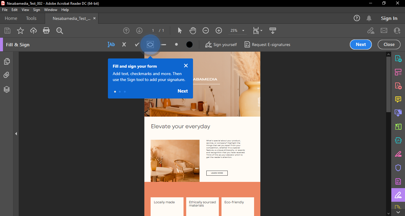Viewport: 405px width, 216px height.
Task: Click the Sign yourself option
Action: click(221, 45)
